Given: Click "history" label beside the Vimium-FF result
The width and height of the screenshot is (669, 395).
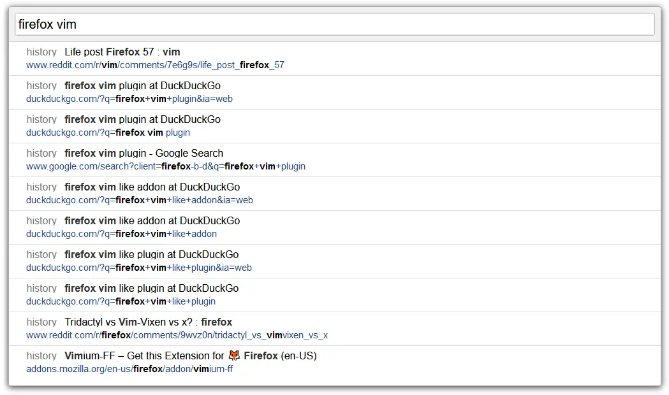Looking at the screenshot, I should [41, 355].
